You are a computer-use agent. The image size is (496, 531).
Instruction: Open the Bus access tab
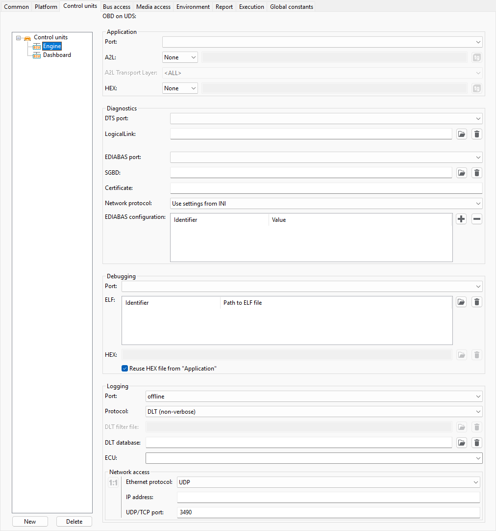click(117, 7)
